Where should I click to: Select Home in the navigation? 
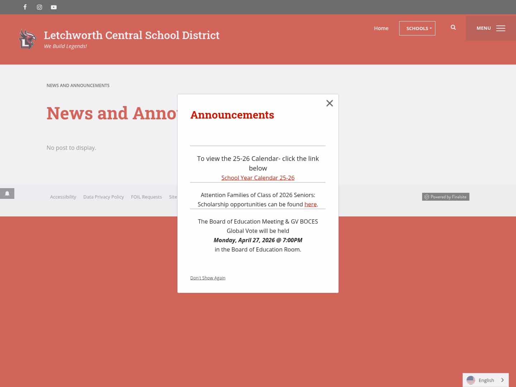tap(381, 28)
